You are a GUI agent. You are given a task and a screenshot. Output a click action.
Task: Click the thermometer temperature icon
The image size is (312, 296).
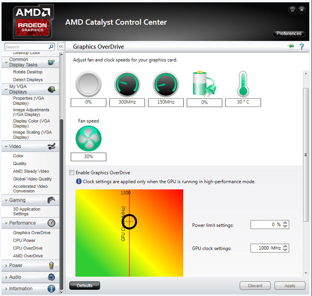[x=243, y=84]
